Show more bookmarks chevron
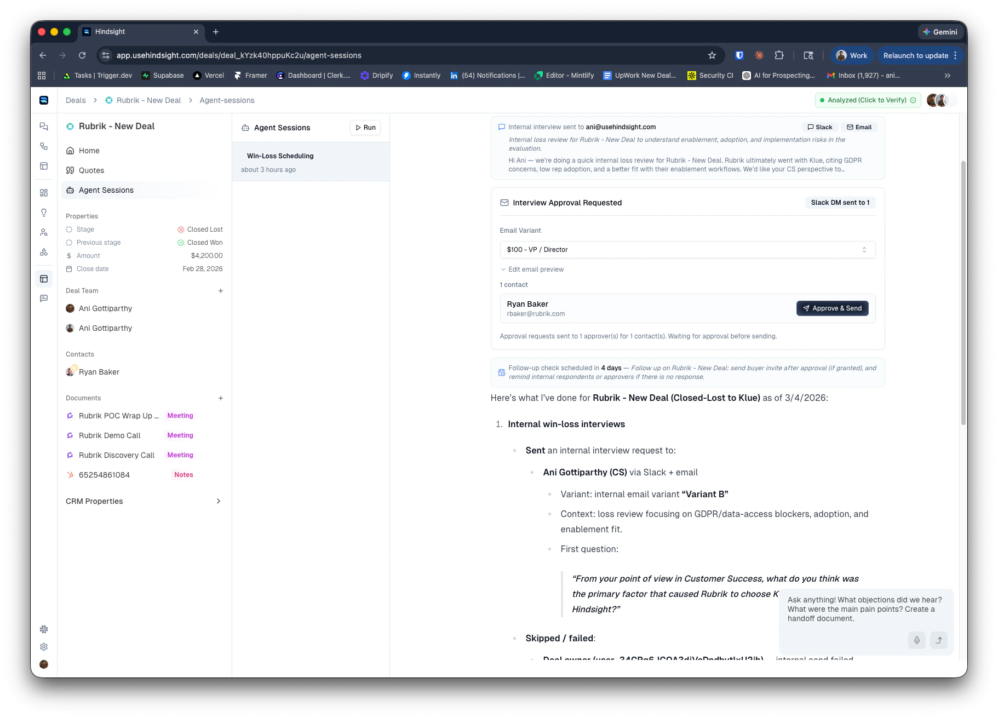Image resolution: width=998 pixels, height=718 pixels. click(x=948, y=76)
